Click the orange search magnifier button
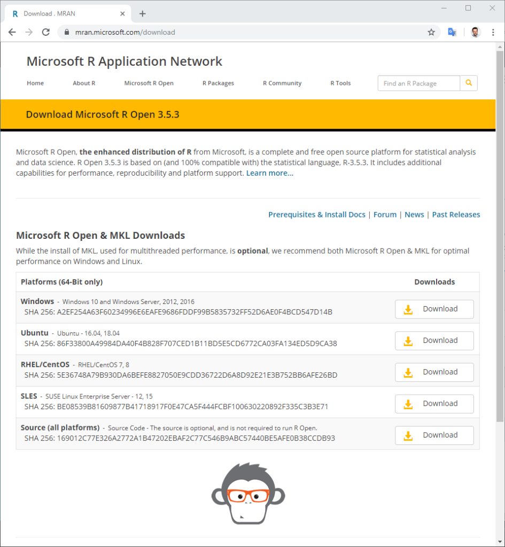This screenshot has height=547, width=505. click(x=469, y=83)
